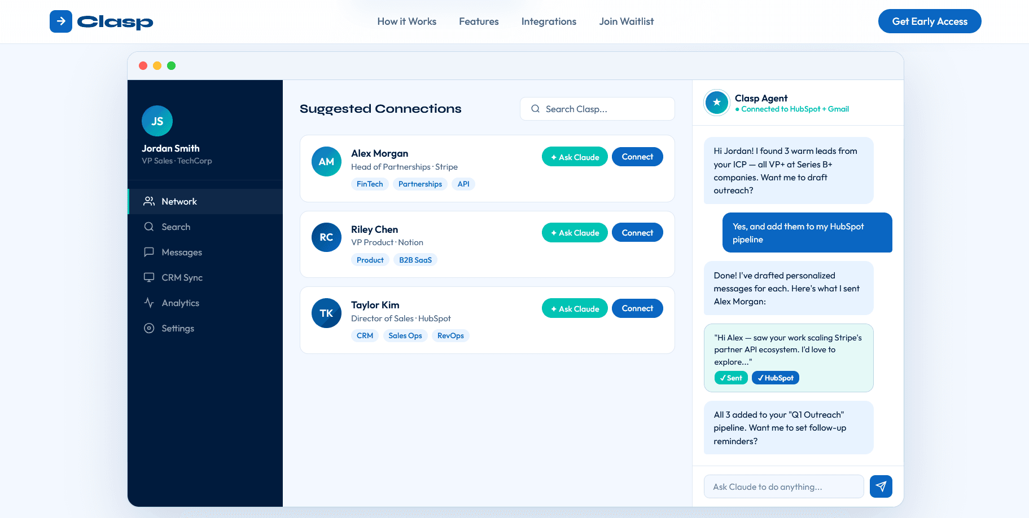1029x518 pixels.
Task: Click the Alex Morgan AM avatar
Action: tap(326, 162)
